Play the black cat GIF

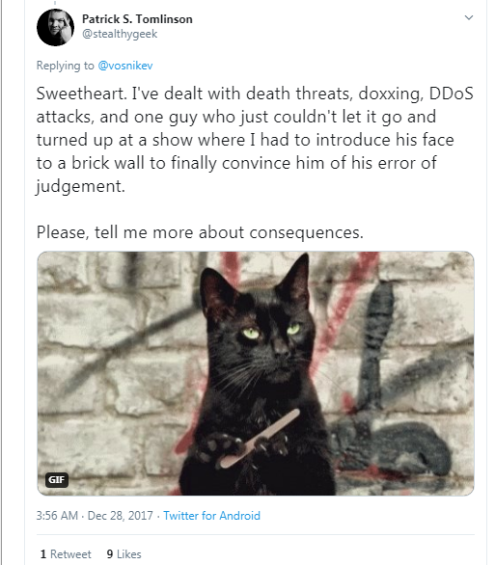click(x=256, y=373)
